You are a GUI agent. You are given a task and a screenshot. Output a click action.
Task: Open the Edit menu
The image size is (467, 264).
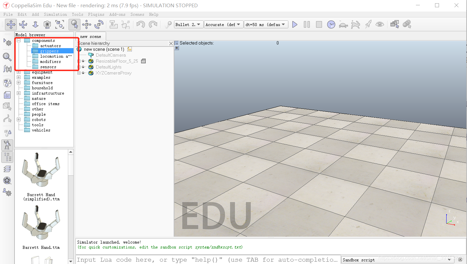click(22, 15)
